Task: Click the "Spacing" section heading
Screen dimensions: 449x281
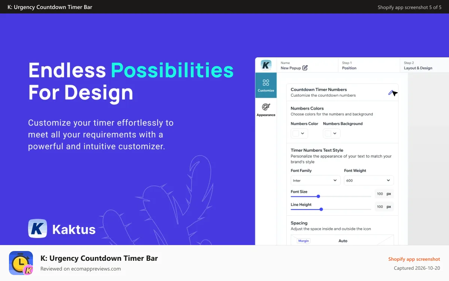Action: point(299,223)
